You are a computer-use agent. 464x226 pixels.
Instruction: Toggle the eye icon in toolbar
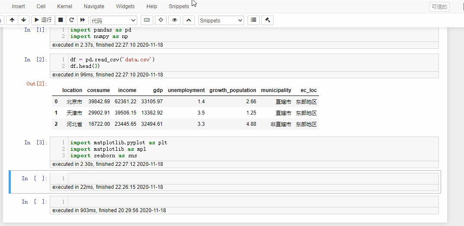tap(174, 20)
